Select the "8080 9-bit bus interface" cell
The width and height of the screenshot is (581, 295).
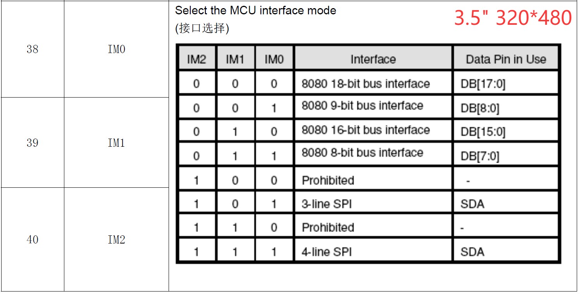362,106
